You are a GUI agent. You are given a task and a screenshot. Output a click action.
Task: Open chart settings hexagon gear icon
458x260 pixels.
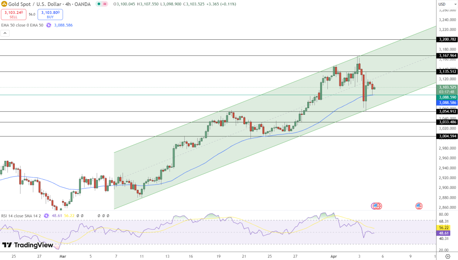(448, 256)
